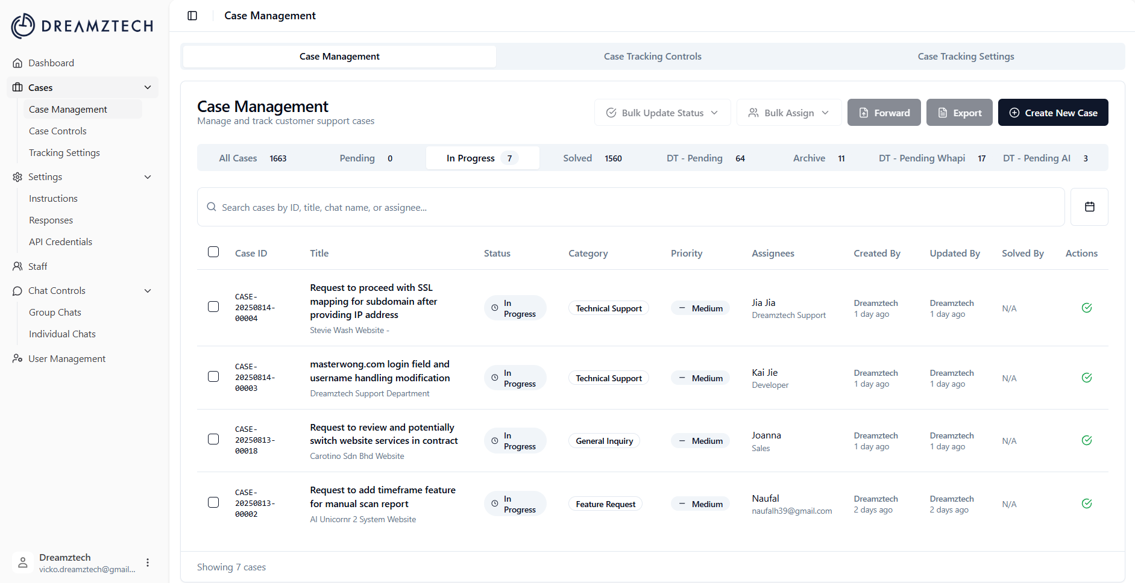
Task: Open the user menu three-dot icon
Action: pyautogui.click(x=148, y=563)
